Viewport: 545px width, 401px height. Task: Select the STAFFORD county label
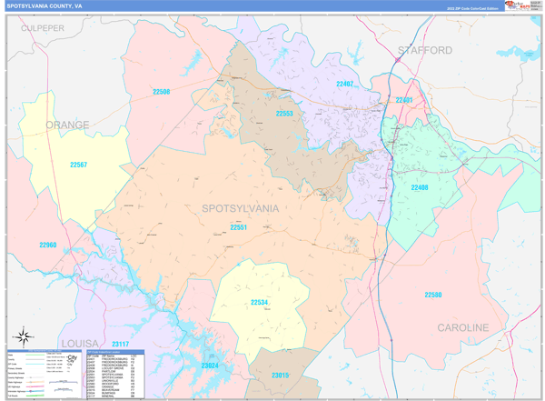click(x=424, y=51)
